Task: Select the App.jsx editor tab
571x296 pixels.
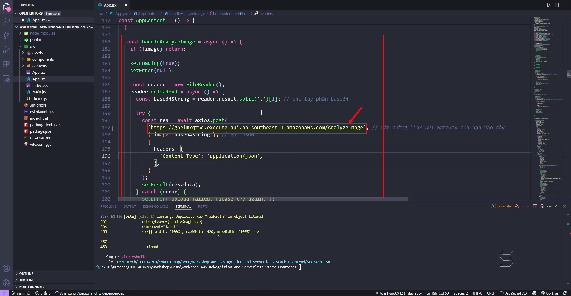Action: (112, 5)
